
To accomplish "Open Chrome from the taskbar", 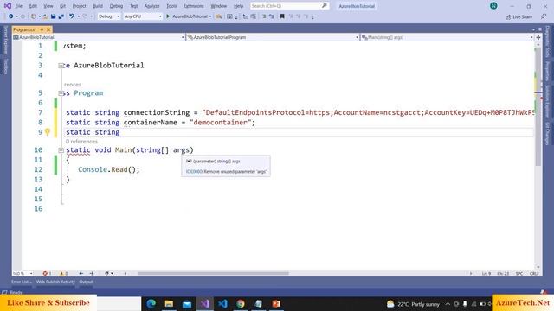I will 241,303.
